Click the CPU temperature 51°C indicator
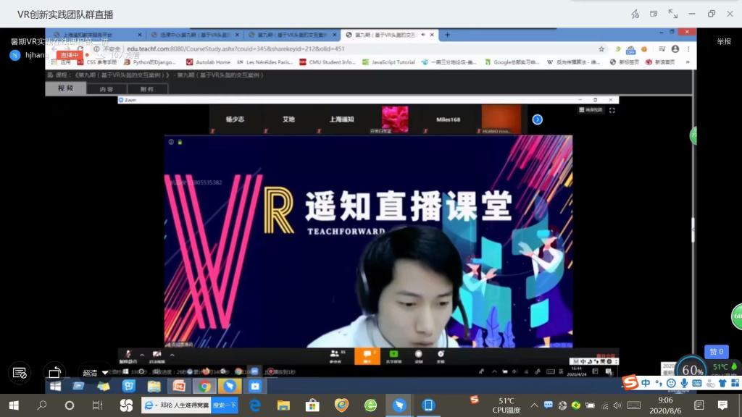 [x=506, y=405]
